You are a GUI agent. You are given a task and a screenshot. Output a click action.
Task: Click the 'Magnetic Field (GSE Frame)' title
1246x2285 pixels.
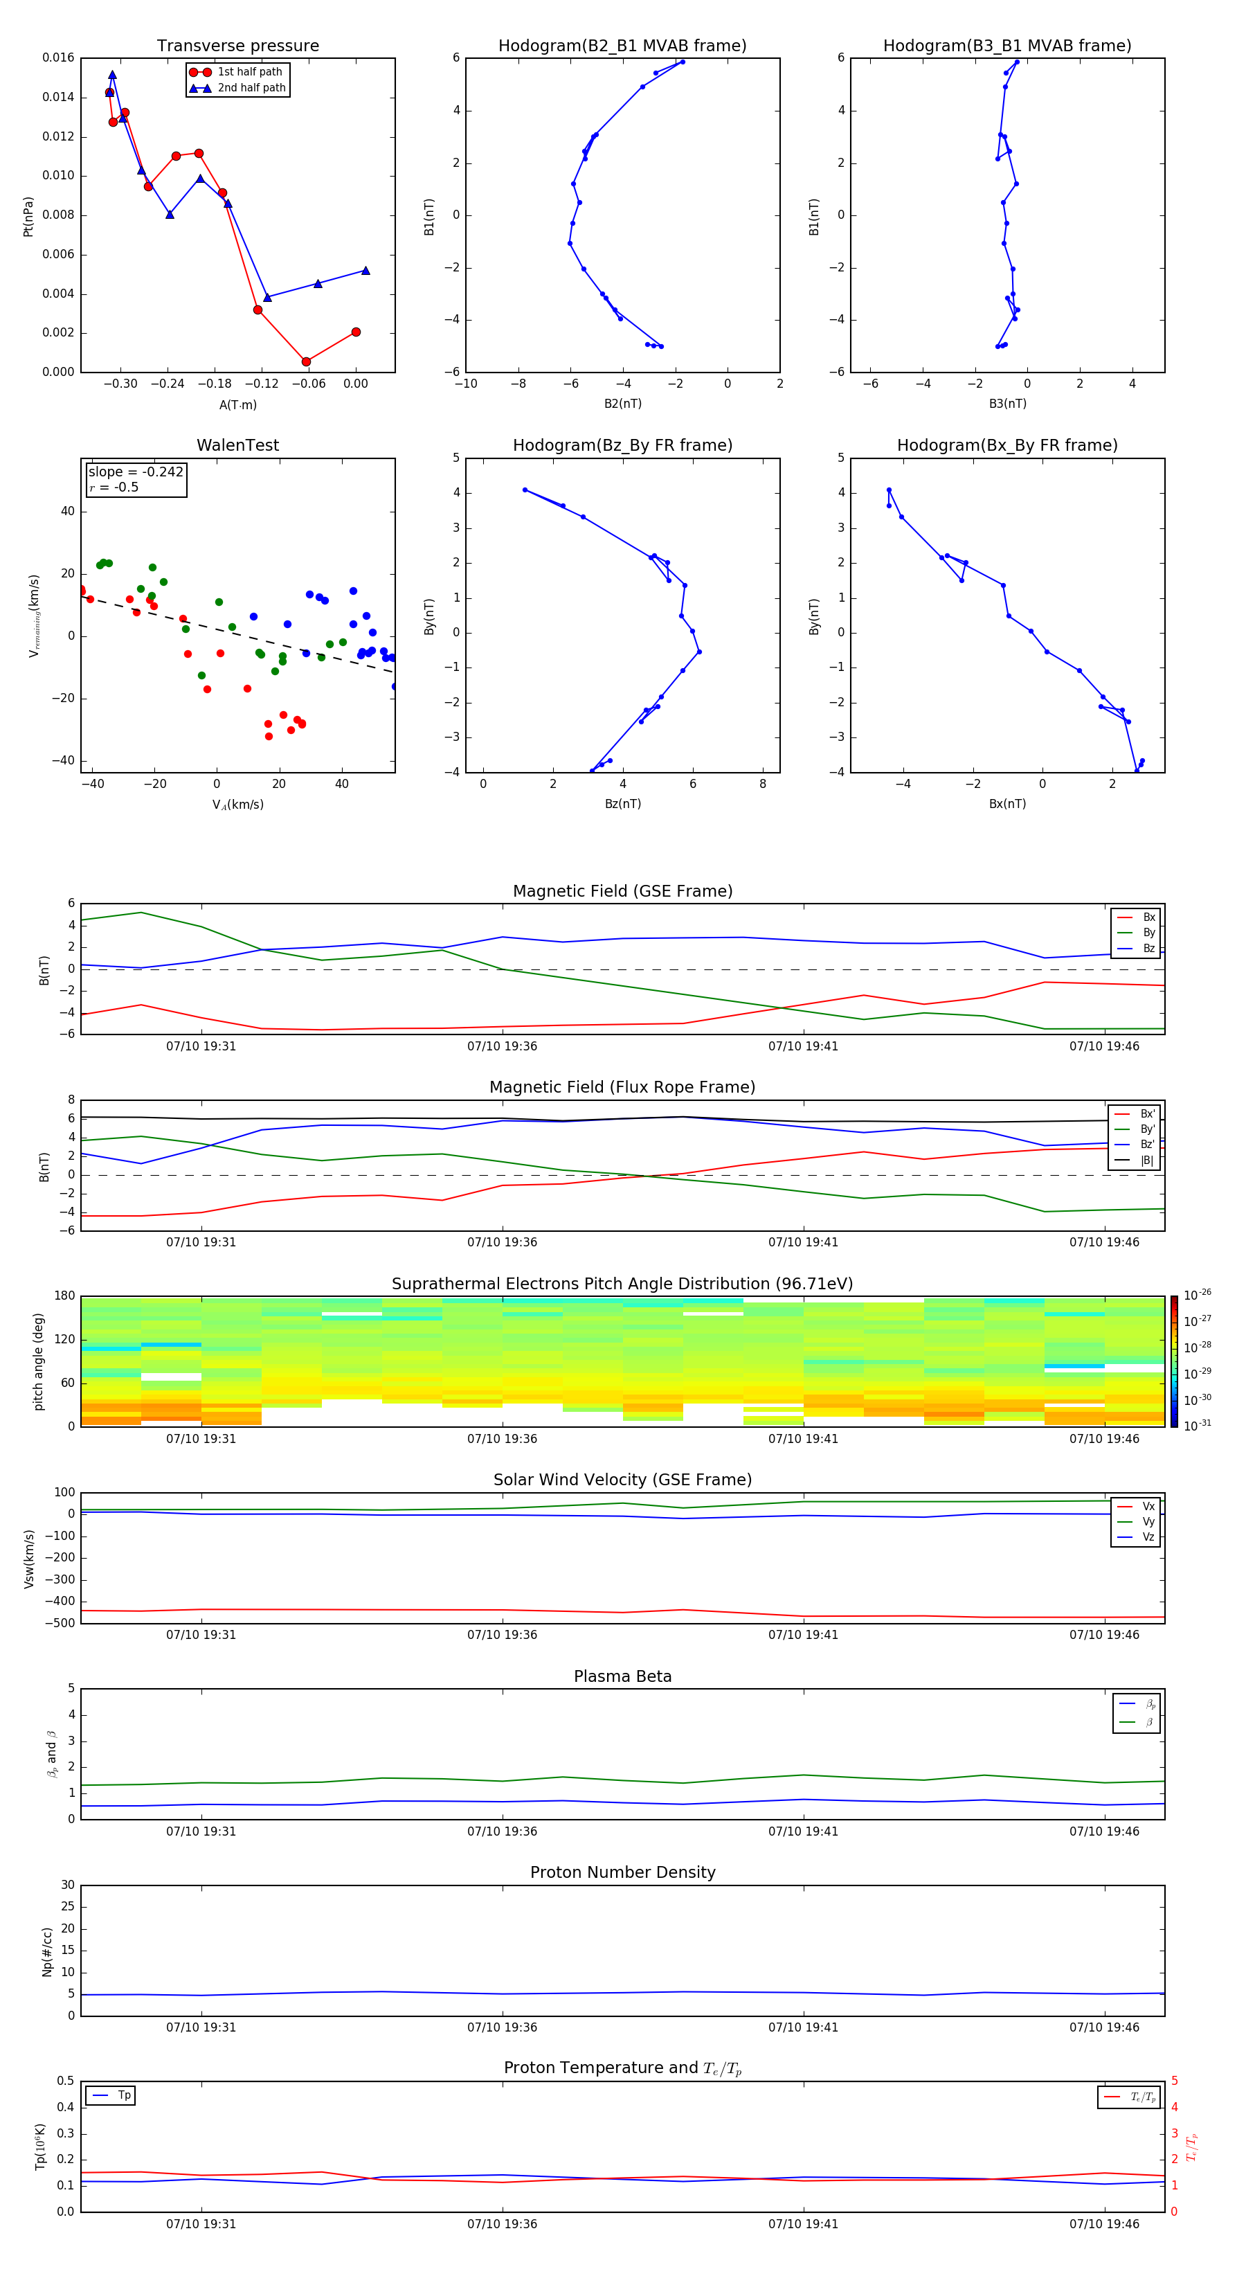622,891
